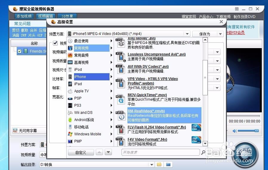Screen dimensions: 268x170
Task: Click the MOV QuickTime format icon
Action: coord(121,100)
